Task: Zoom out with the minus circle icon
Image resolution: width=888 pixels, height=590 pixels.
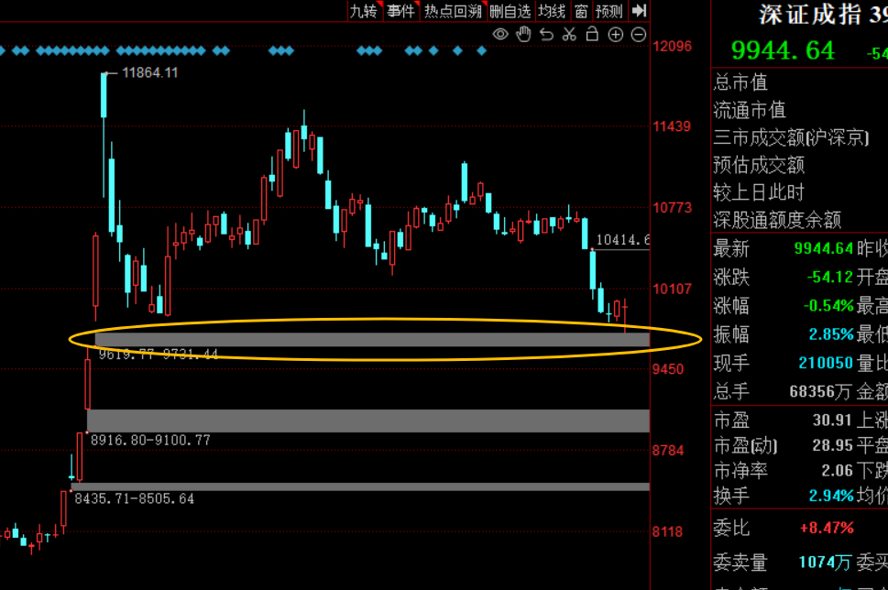Action: (x=637, y=35)
